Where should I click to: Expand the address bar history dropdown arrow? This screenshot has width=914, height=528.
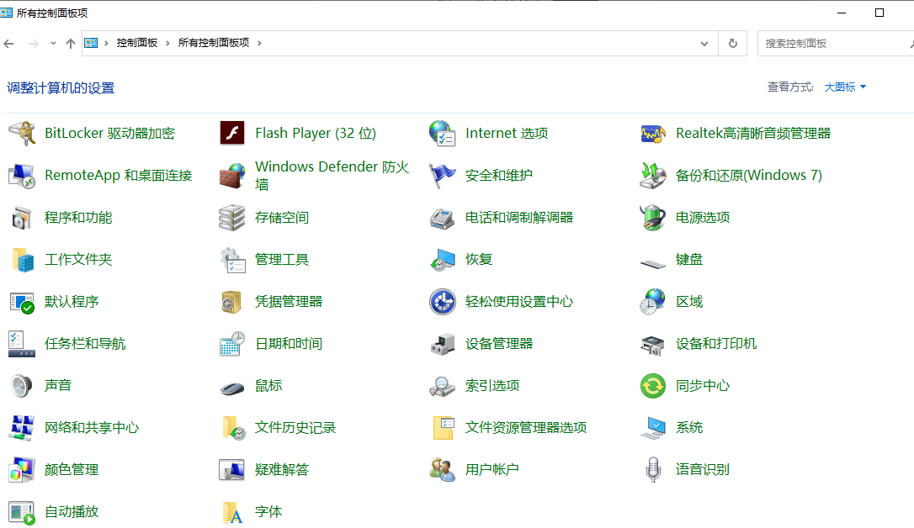click(704, 44)
